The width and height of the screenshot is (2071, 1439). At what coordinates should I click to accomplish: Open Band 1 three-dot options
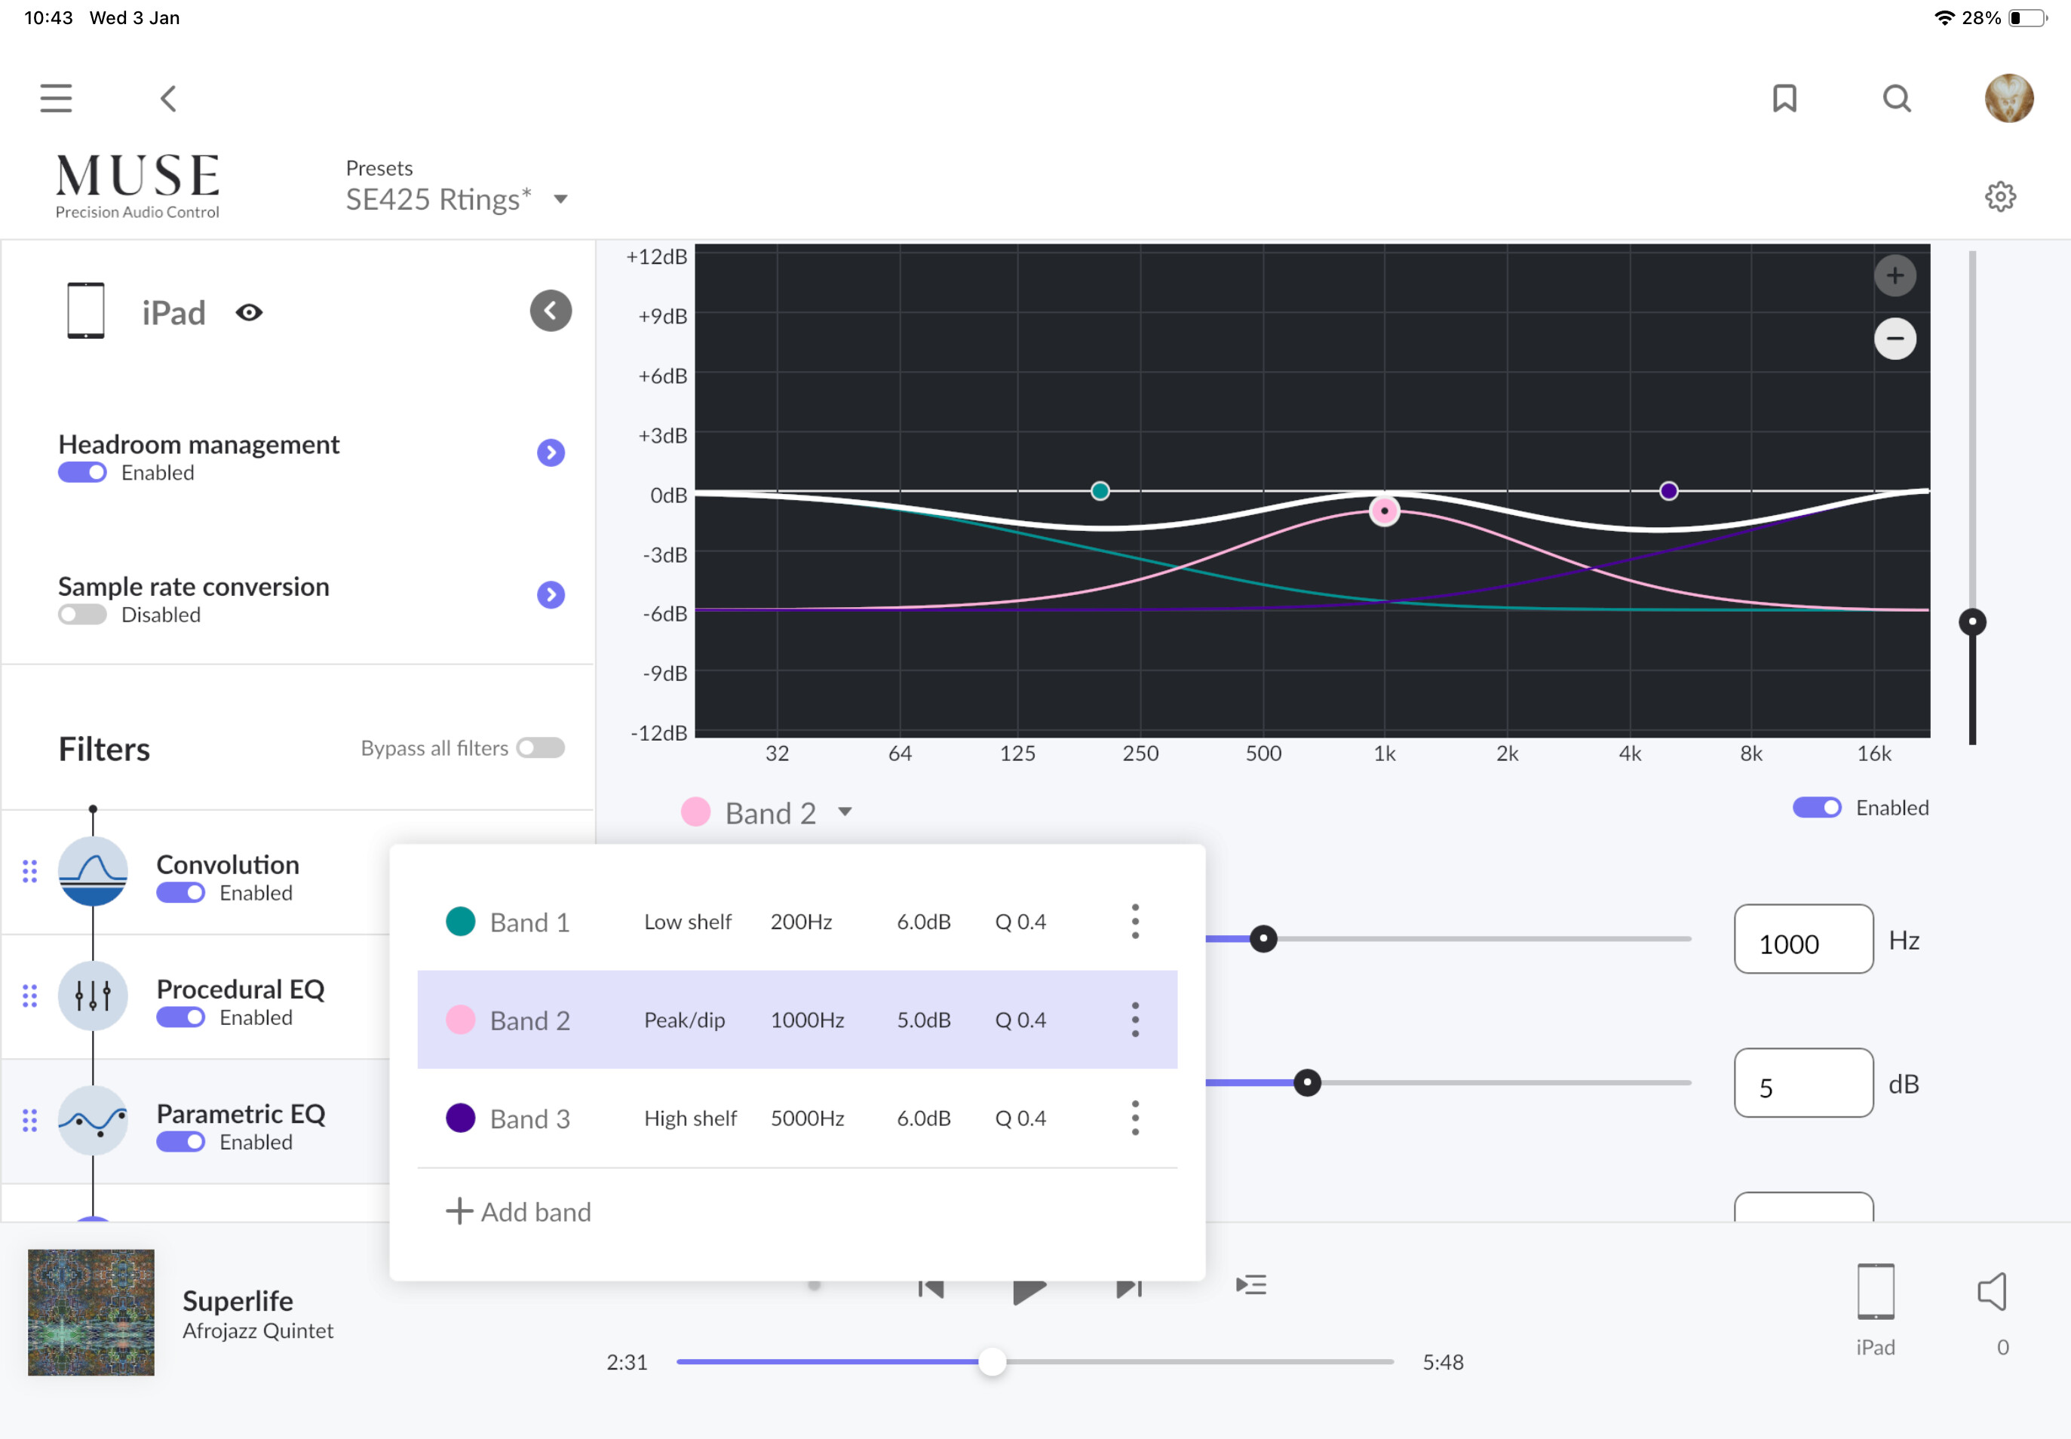(x=1134, y=922)
